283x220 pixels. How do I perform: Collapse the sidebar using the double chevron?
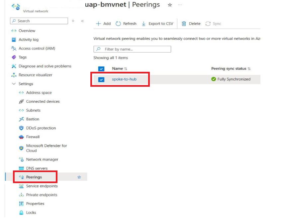tap(82, 21)
